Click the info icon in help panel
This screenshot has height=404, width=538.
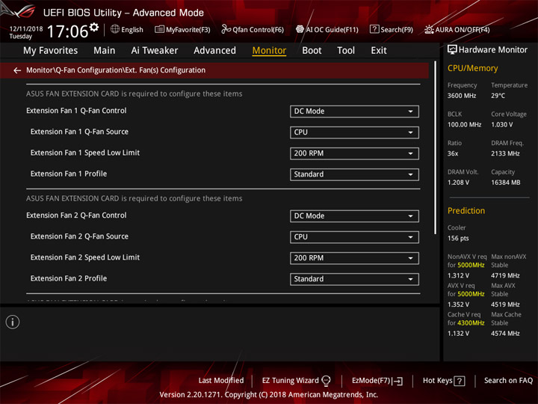[13, 322]
